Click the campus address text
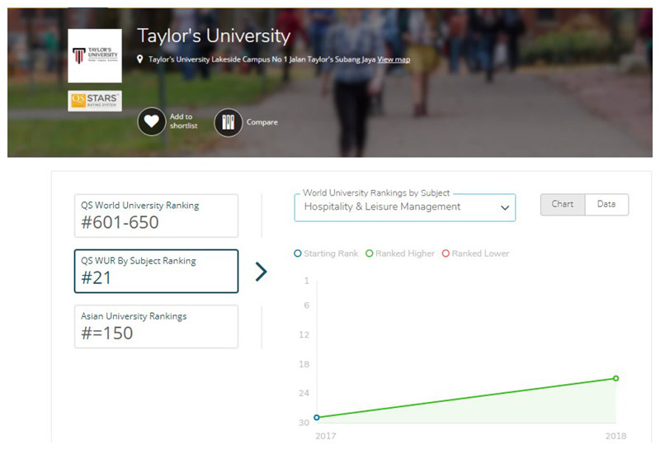This screenshot has width=660, height=450. (262, 59)
